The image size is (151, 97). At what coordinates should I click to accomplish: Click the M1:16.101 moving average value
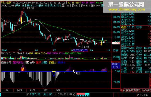pos(60,3)
